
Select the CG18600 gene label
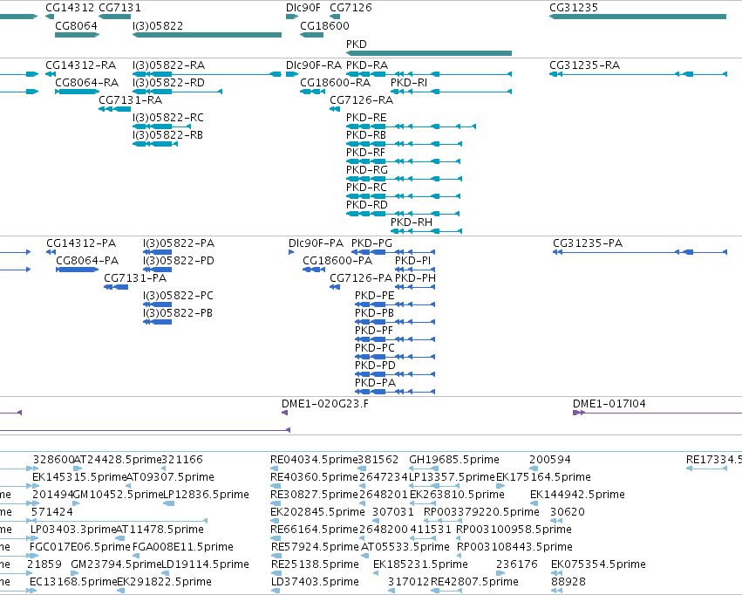pyautogui.click(x=324, y=25)
